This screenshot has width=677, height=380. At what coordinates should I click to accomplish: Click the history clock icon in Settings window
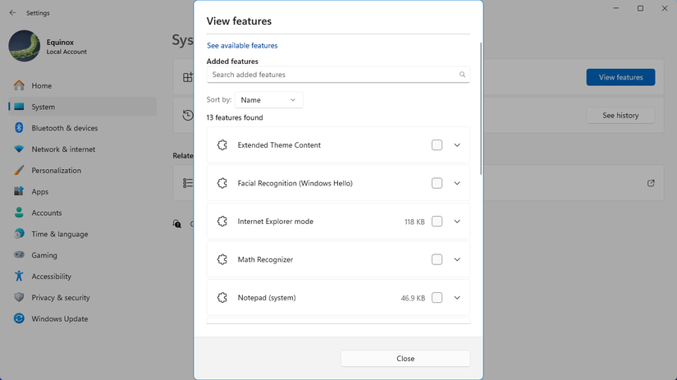click(x=188, y=115)
